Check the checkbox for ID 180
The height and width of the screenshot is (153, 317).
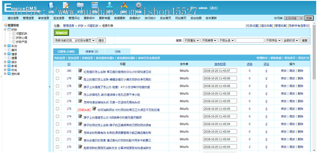pos(58,71)
